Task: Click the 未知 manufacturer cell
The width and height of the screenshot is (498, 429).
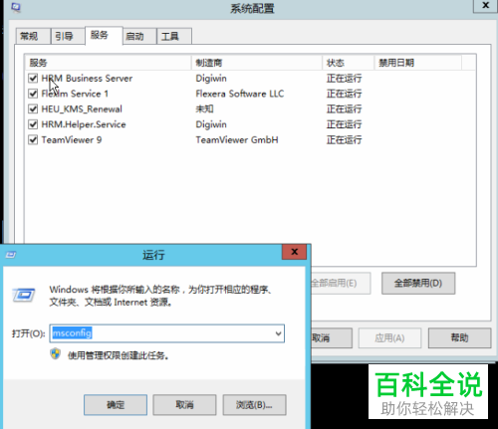Action: (204, 109)
